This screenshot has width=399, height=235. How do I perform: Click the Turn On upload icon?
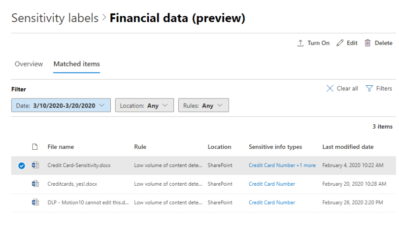tap(300, 43)
